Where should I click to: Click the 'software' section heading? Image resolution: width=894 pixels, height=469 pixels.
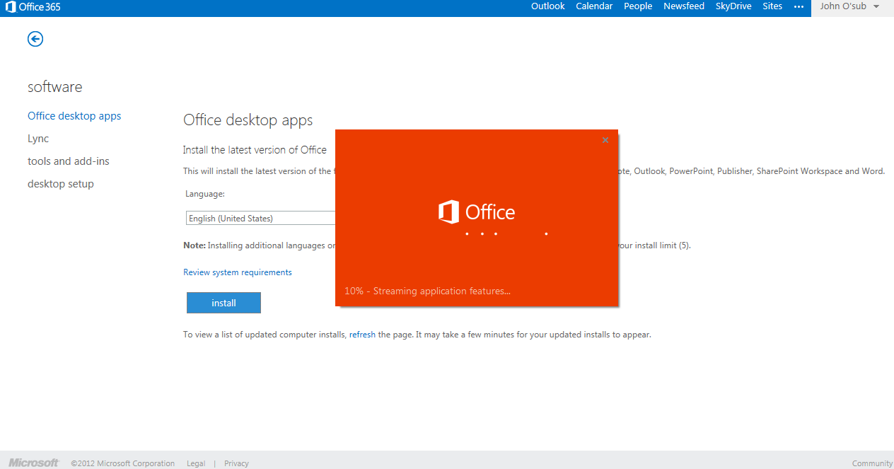pyautogui.click(x=54, y=87)
